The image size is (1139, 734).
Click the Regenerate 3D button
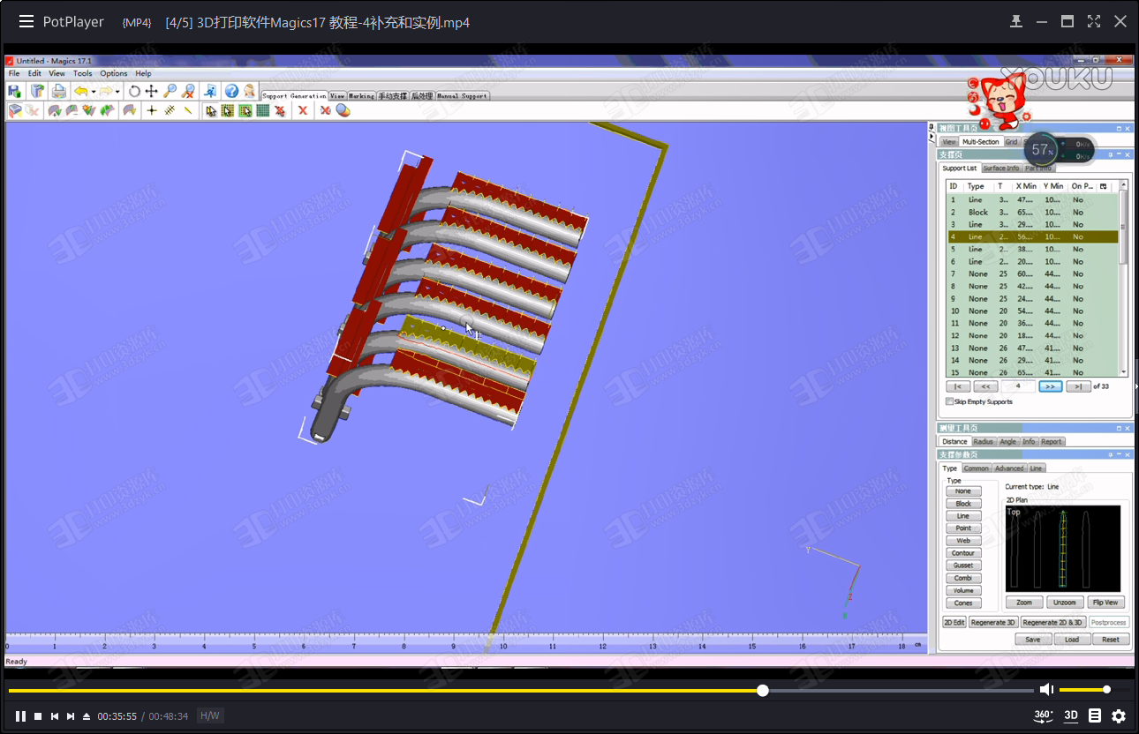[993, 622]
